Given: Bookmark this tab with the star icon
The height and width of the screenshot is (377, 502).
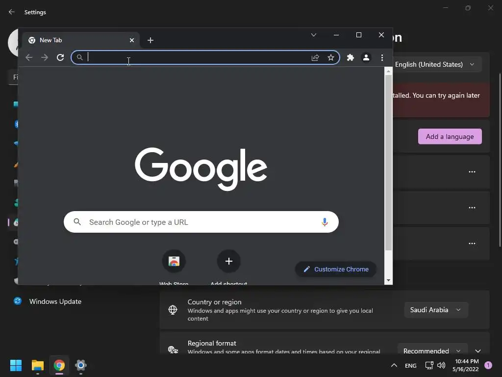Looking at the screenshot, I should coord(331,57).
